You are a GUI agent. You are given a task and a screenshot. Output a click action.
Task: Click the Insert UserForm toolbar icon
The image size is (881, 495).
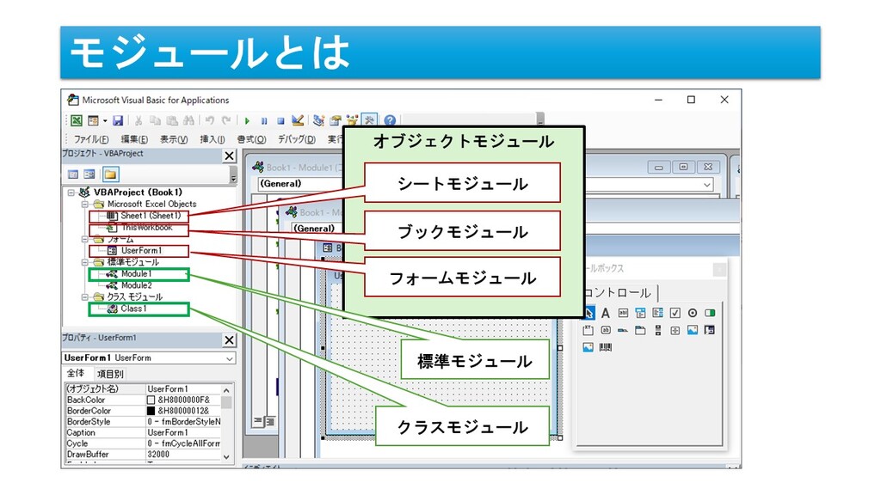(93, 120)
